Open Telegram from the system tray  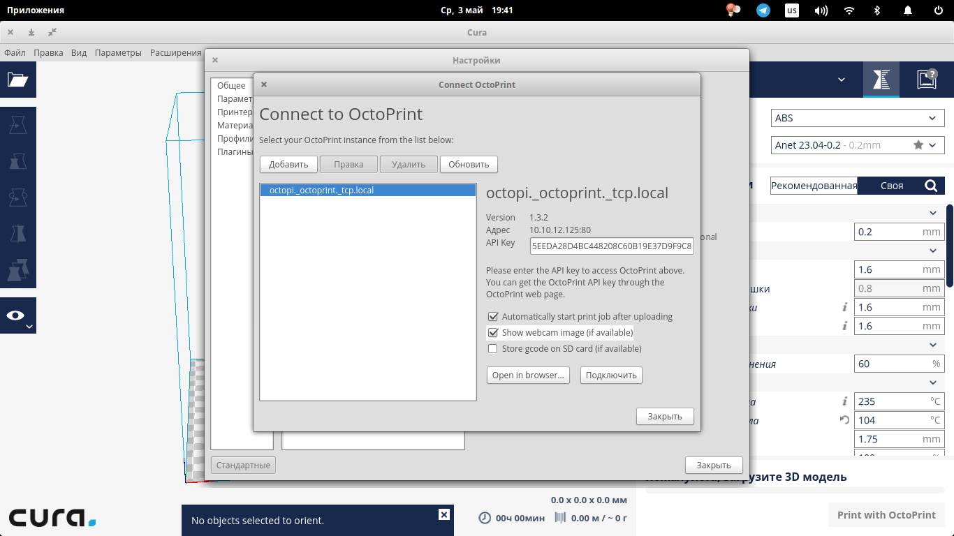pyautogui.click(x=763, y=10)
